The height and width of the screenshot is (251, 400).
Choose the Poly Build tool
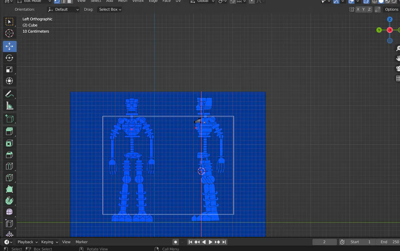9,189
